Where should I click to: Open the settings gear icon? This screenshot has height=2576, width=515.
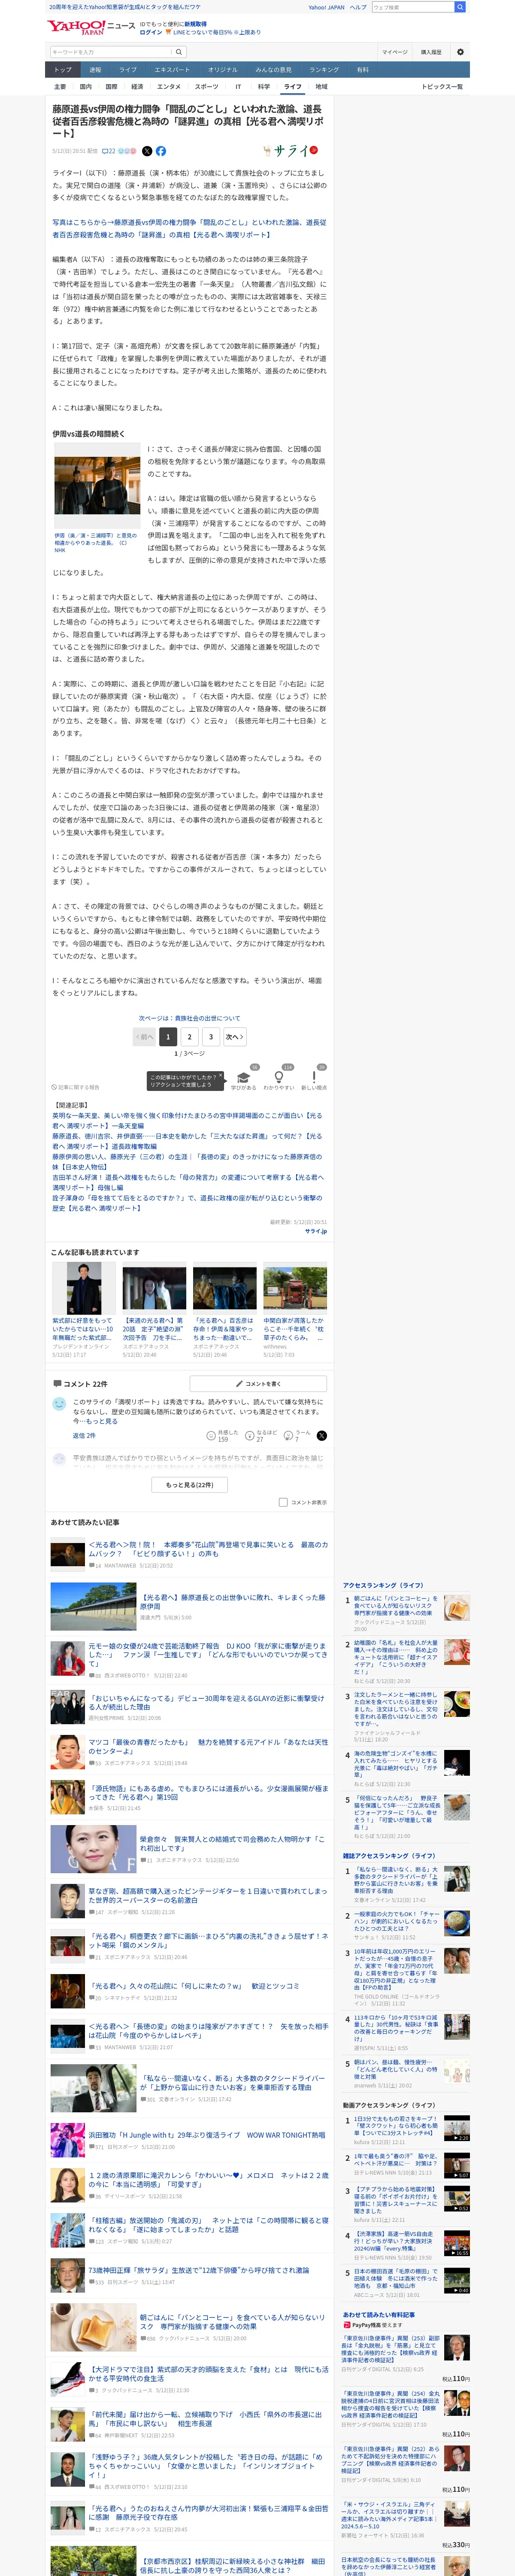click(x=460, y=52)
